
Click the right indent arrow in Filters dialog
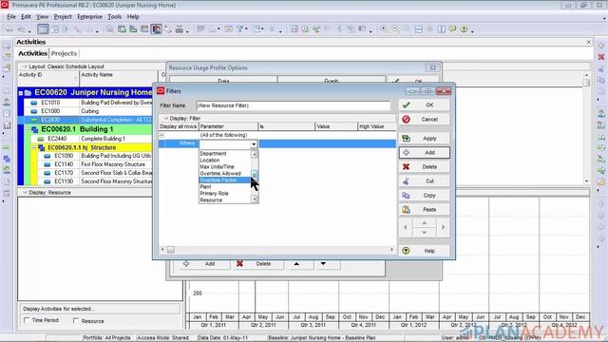click(444, 227)
